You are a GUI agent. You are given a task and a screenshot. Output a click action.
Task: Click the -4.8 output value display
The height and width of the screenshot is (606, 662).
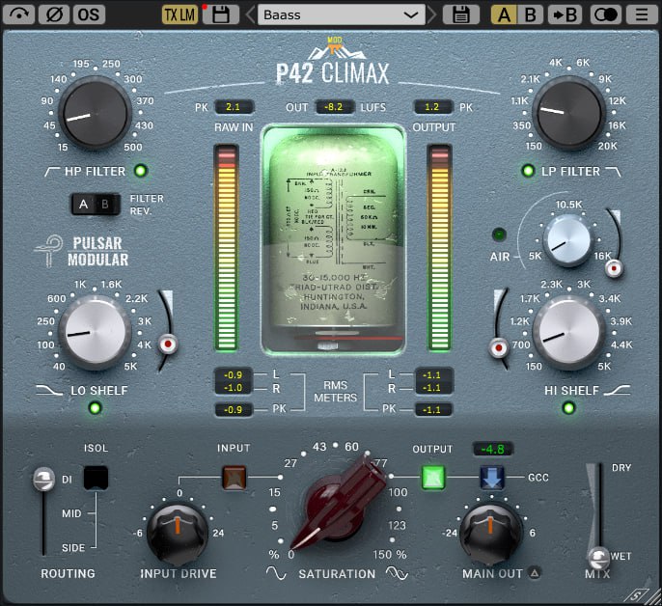click(493, 449)
